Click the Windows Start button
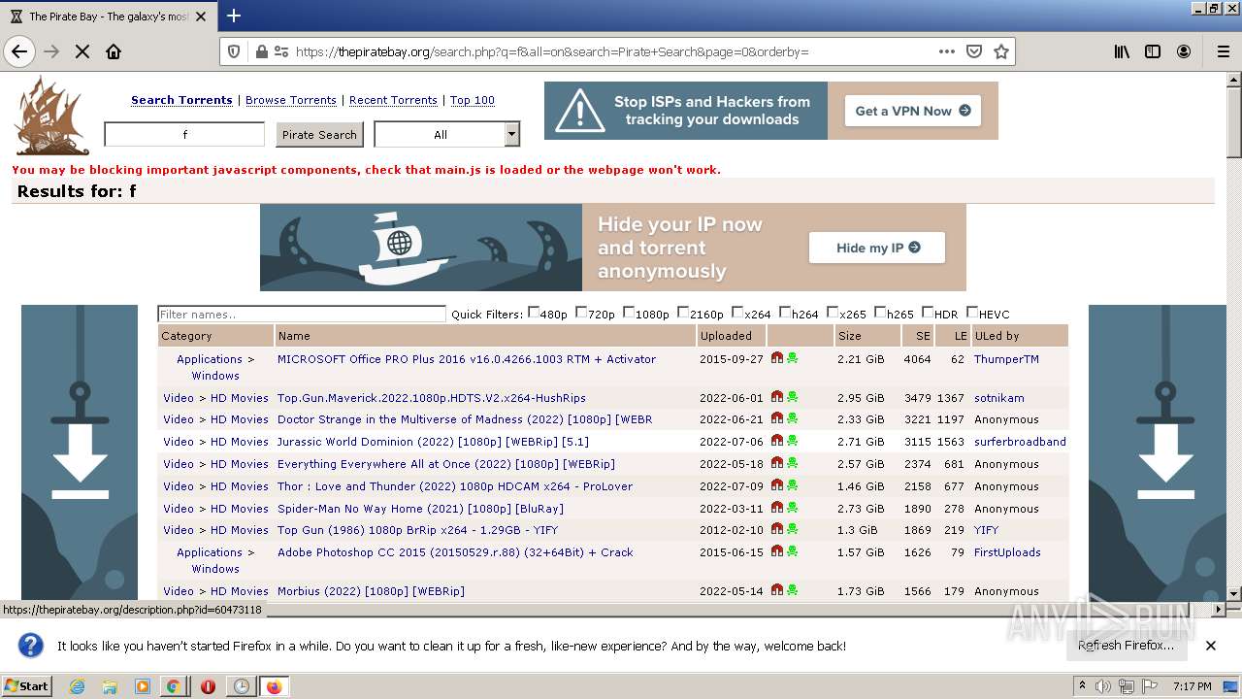Image resolution: width=1242 pixels, height=699 pixels. click(26, 686)
